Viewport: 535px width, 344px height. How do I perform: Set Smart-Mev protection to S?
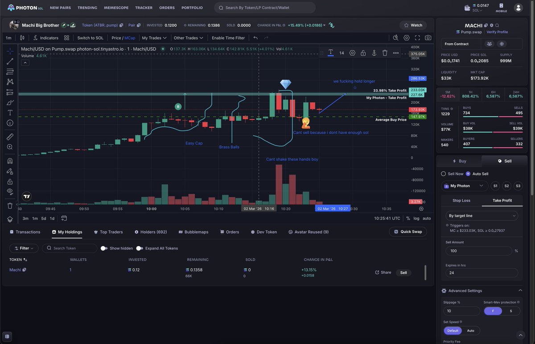coord(511,311)
